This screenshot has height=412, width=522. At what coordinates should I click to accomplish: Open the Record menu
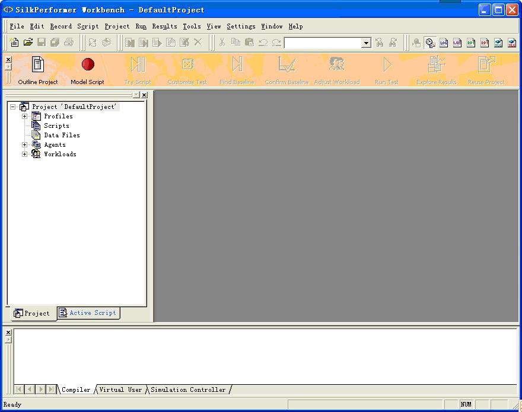click(61, 26)
